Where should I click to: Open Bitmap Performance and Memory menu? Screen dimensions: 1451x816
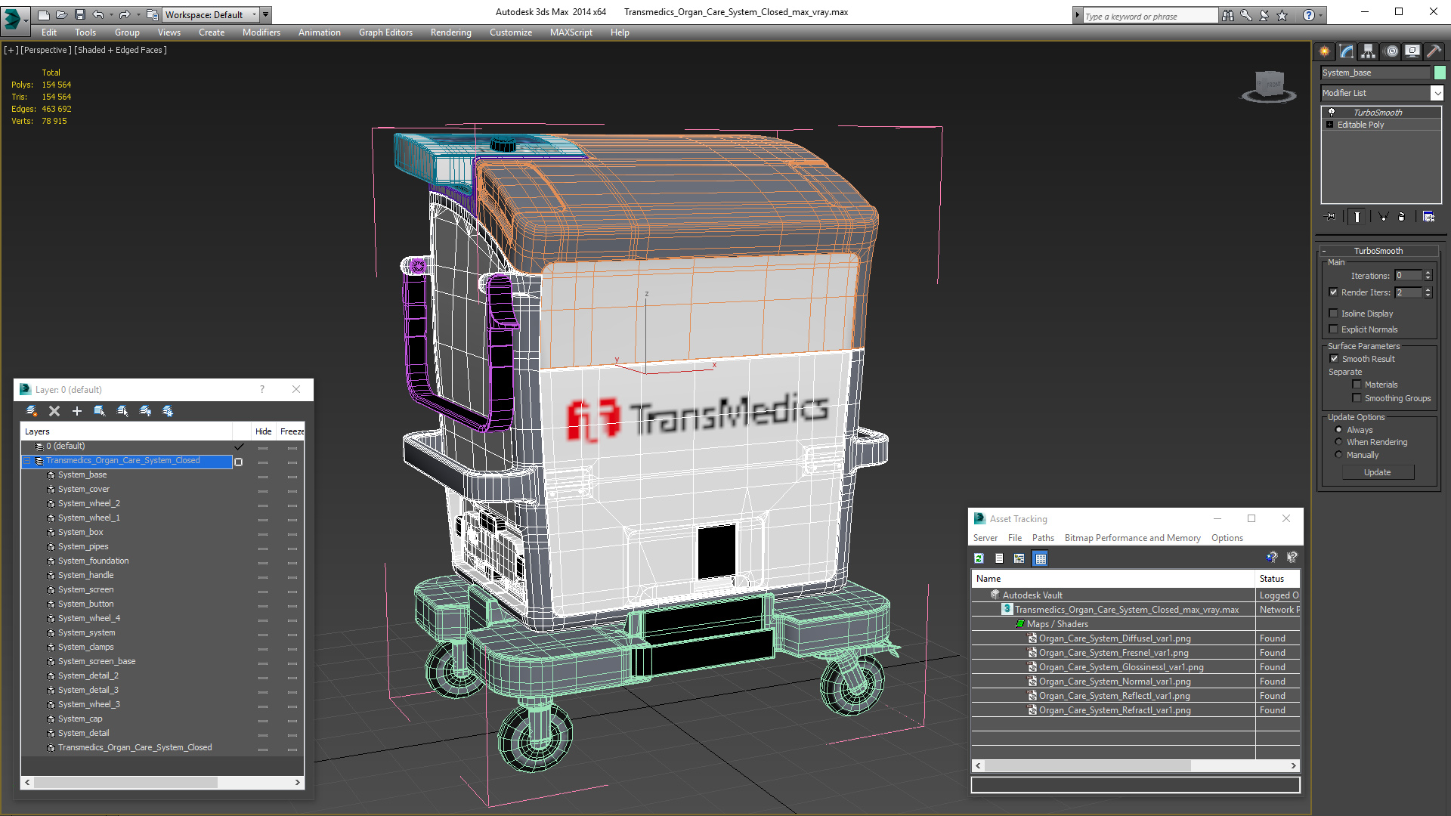coord(1132,538)
